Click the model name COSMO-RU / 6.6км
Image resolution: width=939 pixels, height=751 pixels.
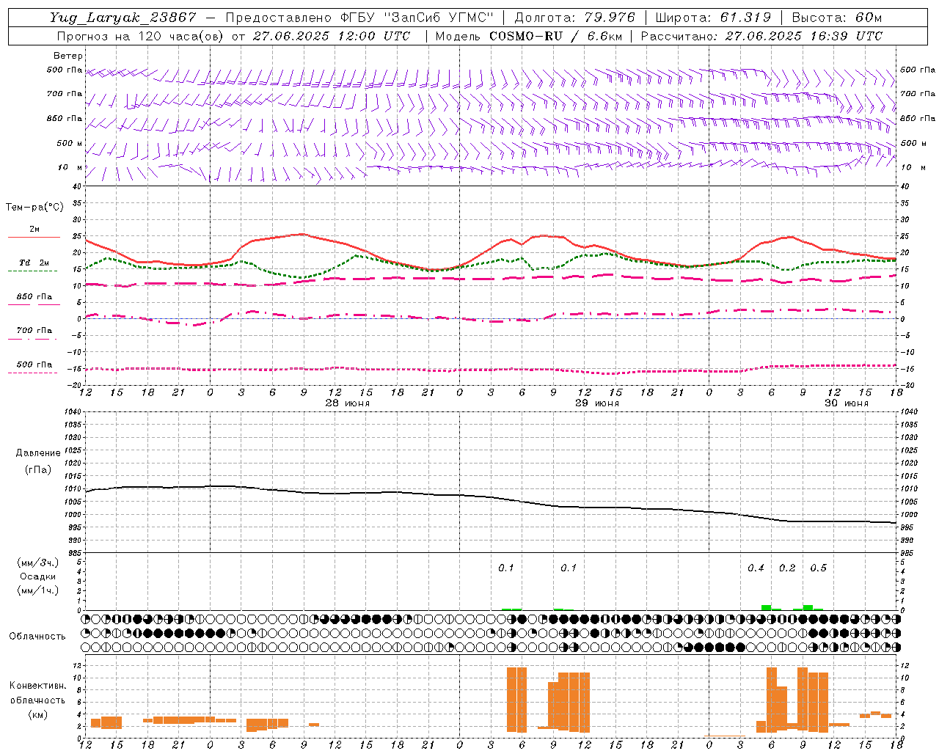(556, 36)
